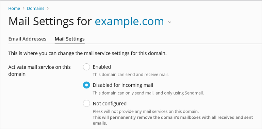Click the chevron separator after Domains
The width and height of the screenshot is (262, 129).
(x=48, y=9)
